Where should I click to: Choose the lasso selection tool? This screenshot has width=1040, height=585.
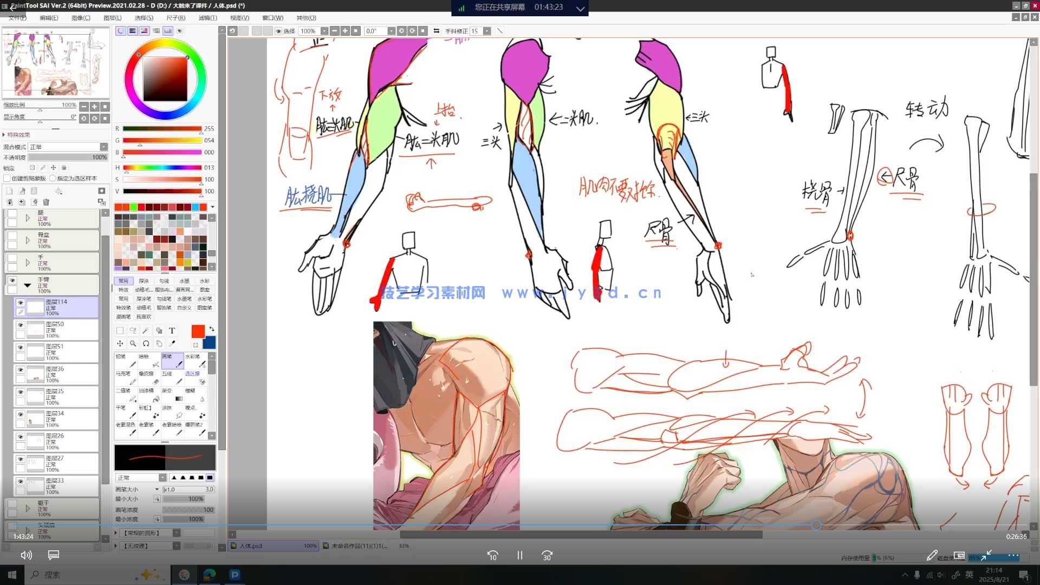pos(133,330)
